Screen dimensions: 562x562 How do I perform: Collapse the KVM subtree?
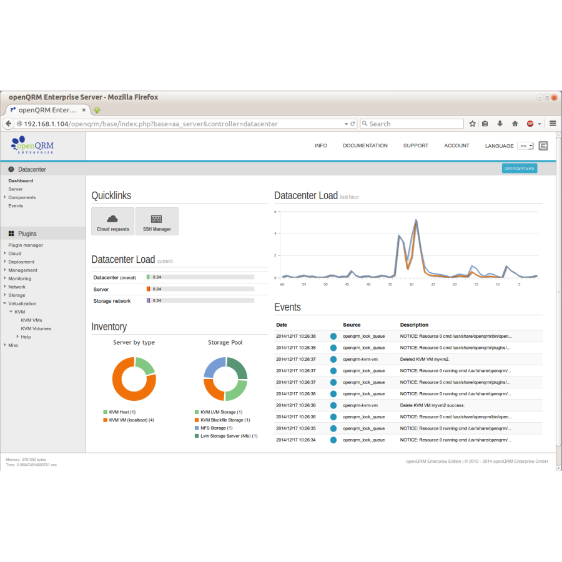pos(11,312)
